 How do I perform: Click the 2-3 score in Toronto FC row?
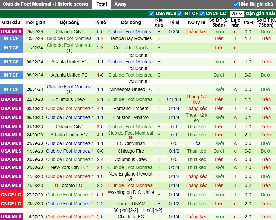click(100, 185)
